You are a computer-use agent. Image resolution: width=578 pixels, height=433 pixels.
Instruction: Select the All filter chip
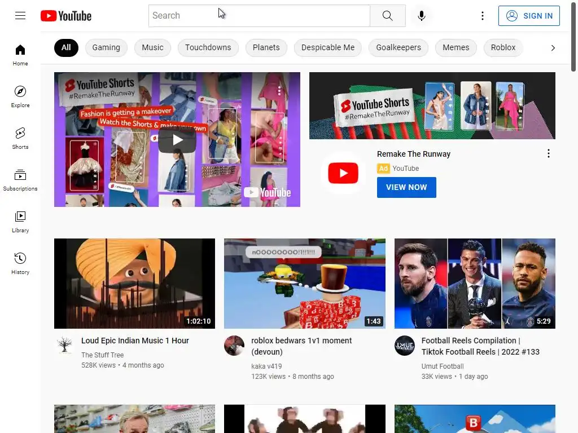point(67,48)
